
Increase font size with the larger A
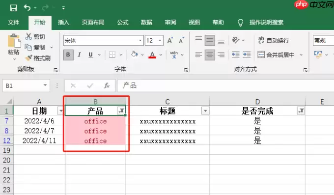(170, 40)
